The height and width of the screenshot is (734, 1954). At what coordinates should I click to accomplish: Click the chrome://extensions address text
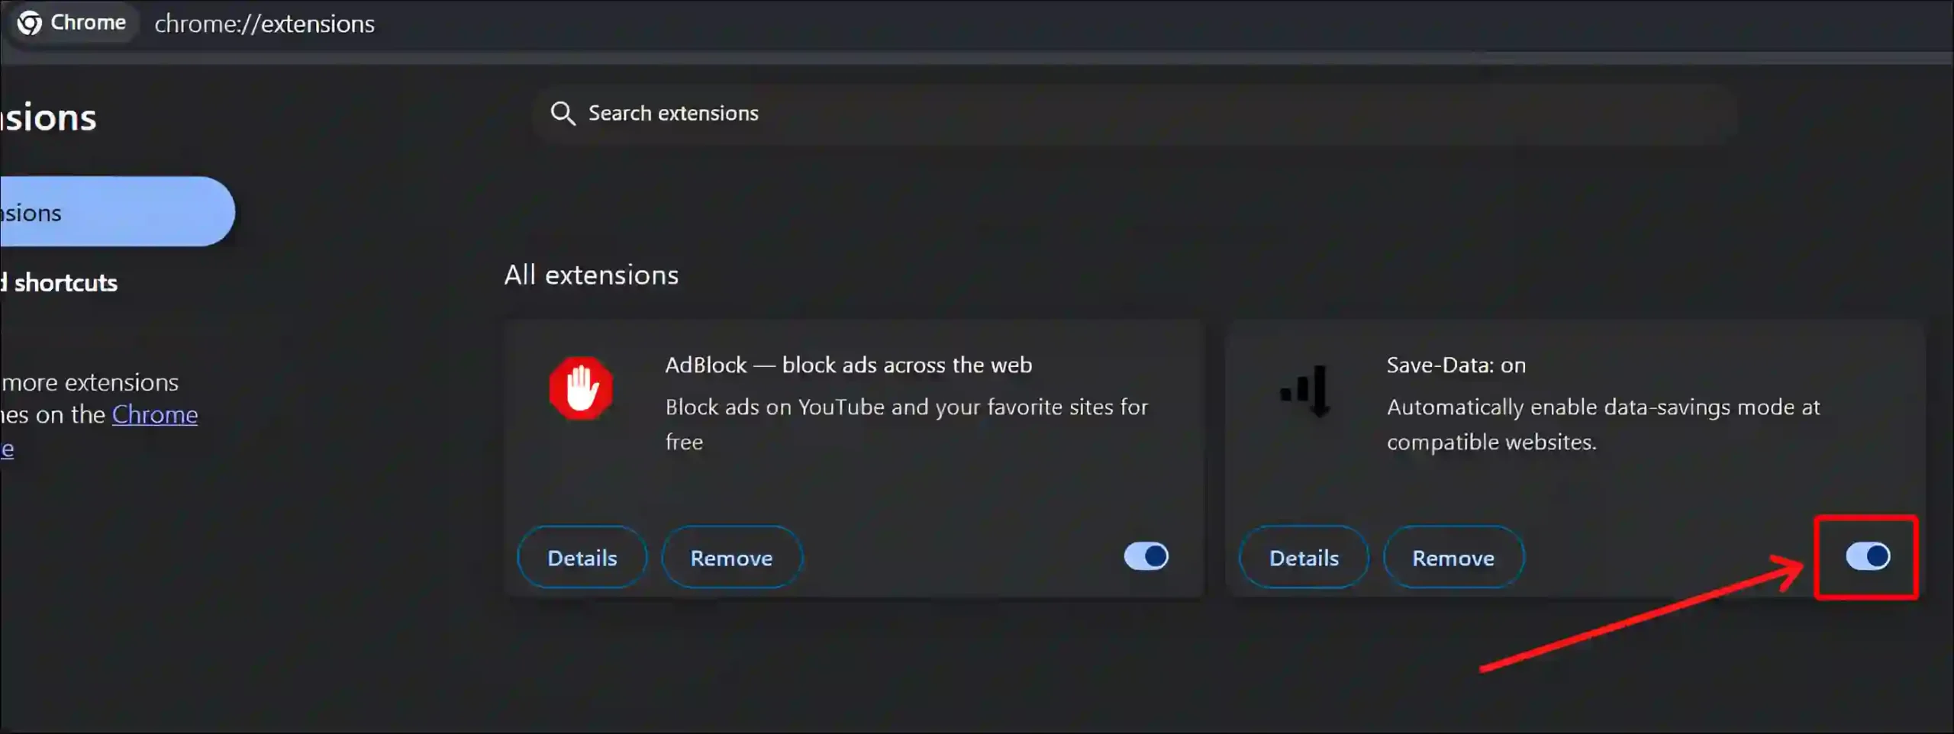tap(264, 24)
